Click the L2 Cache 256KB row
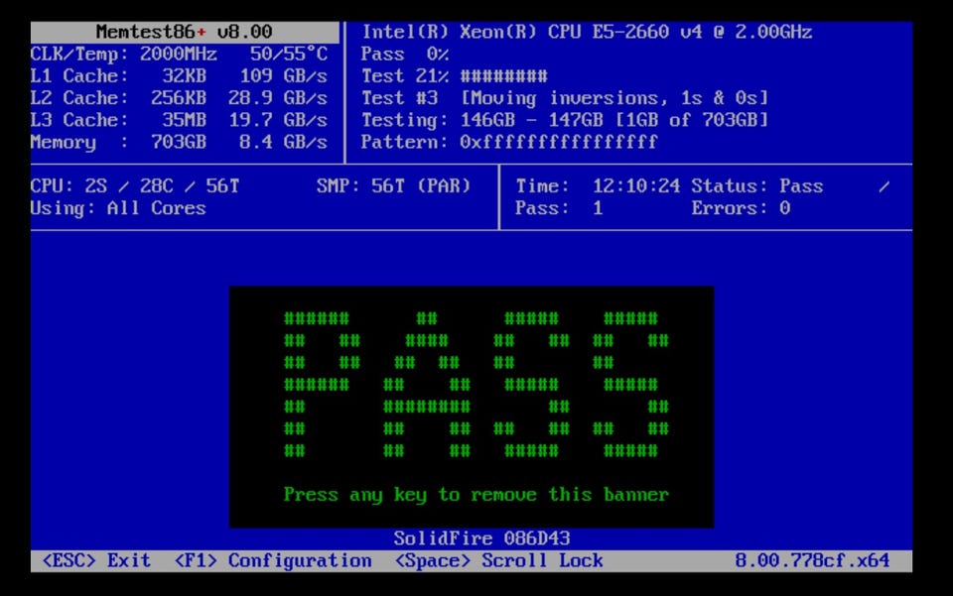 coord(180,98)
